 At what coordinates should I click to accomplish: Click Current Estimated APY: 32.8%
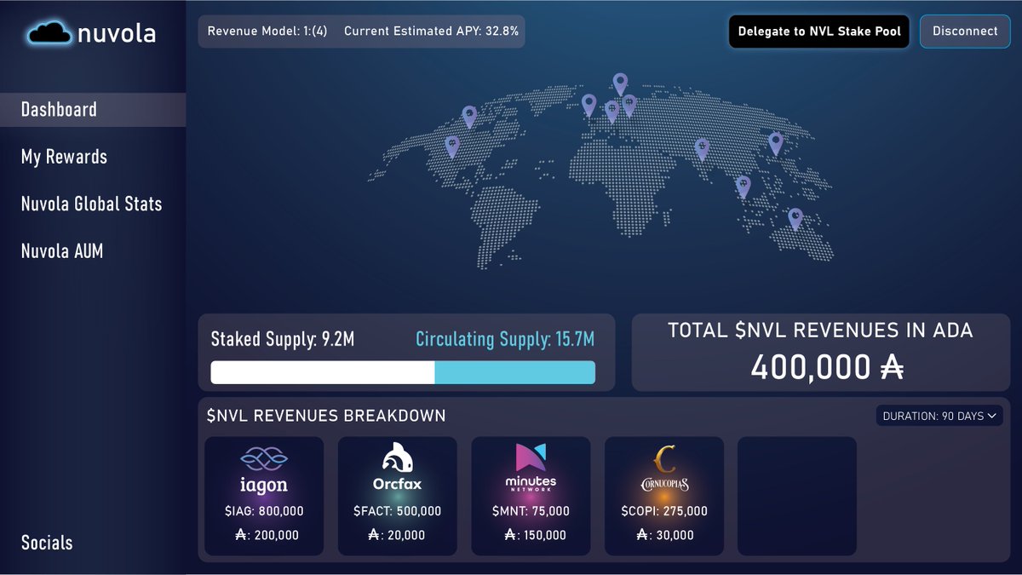click(431, 32)
